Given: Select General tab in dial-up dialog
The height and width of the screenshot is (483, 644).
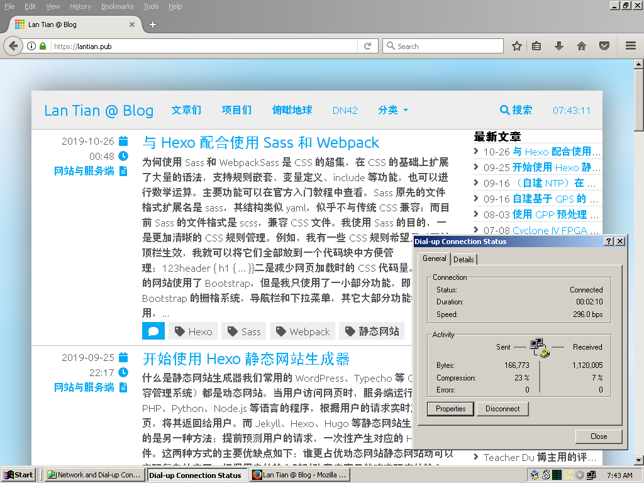Looking at the screenshot, I should coord(434,258).
